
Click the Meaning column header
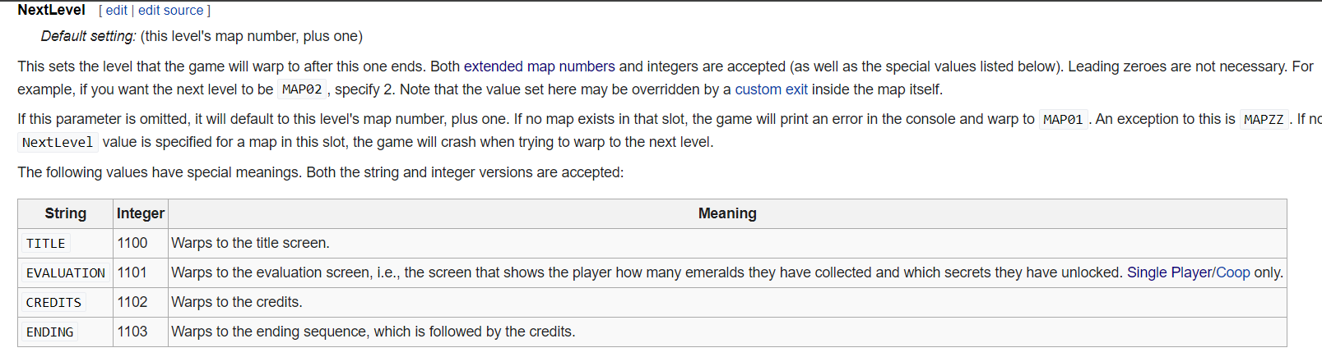(x=727, y=213)
